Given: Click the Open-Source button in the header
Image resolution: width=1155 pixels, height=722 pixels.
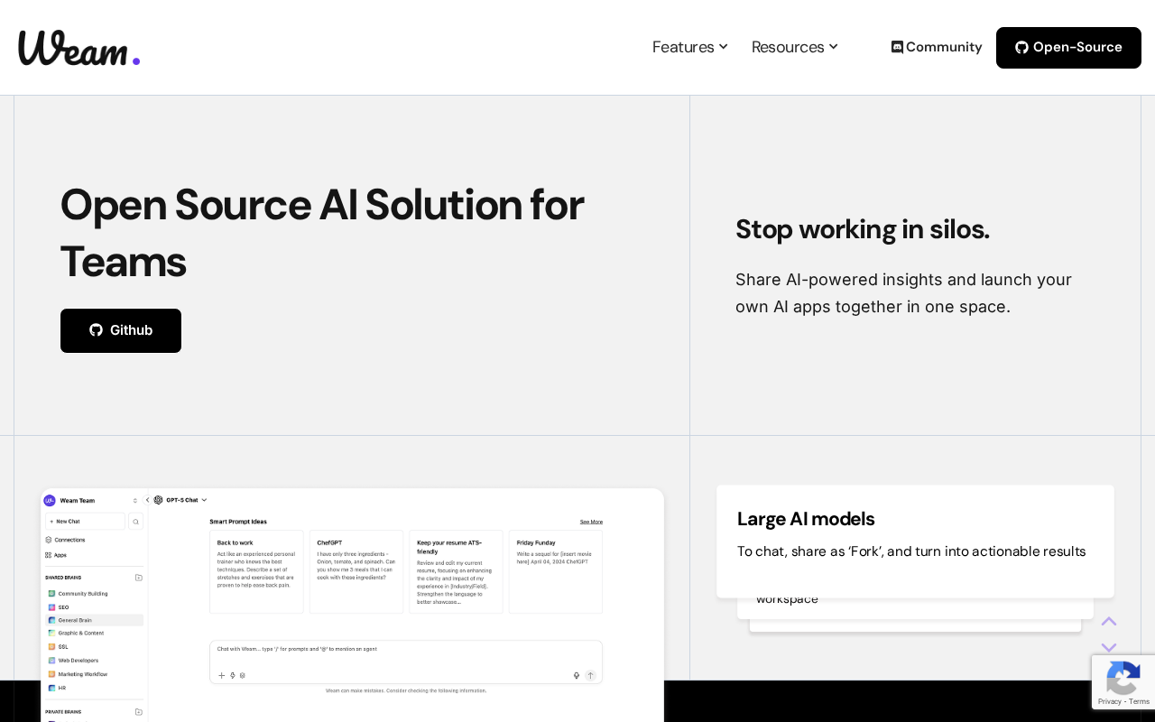Looking at the screenshot, I should [1068, 48].
